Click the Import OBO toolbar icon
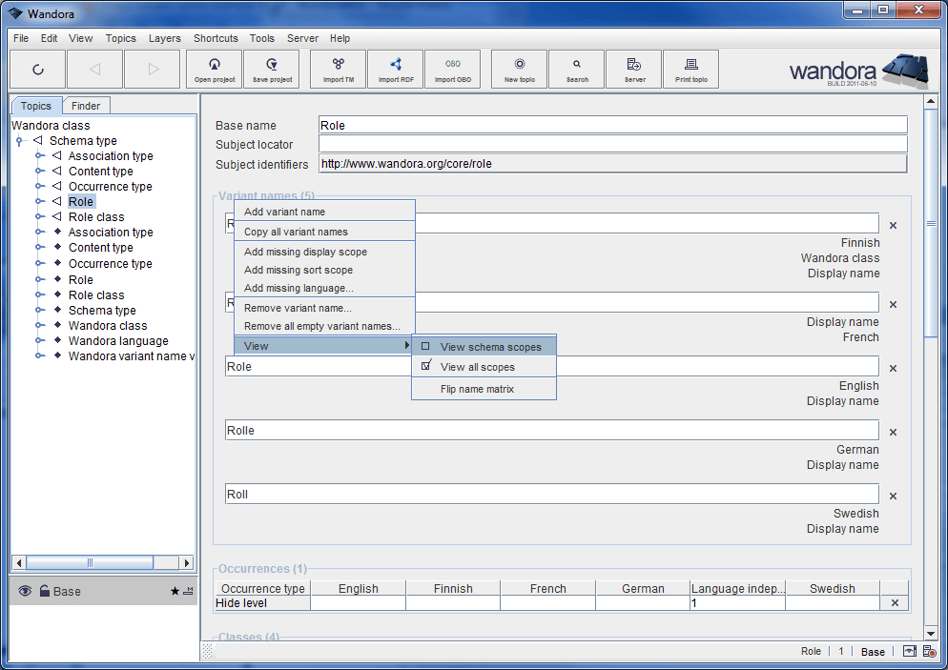This screenshot has height=670, width=948. pyautogui.click(x=452, y=69)
